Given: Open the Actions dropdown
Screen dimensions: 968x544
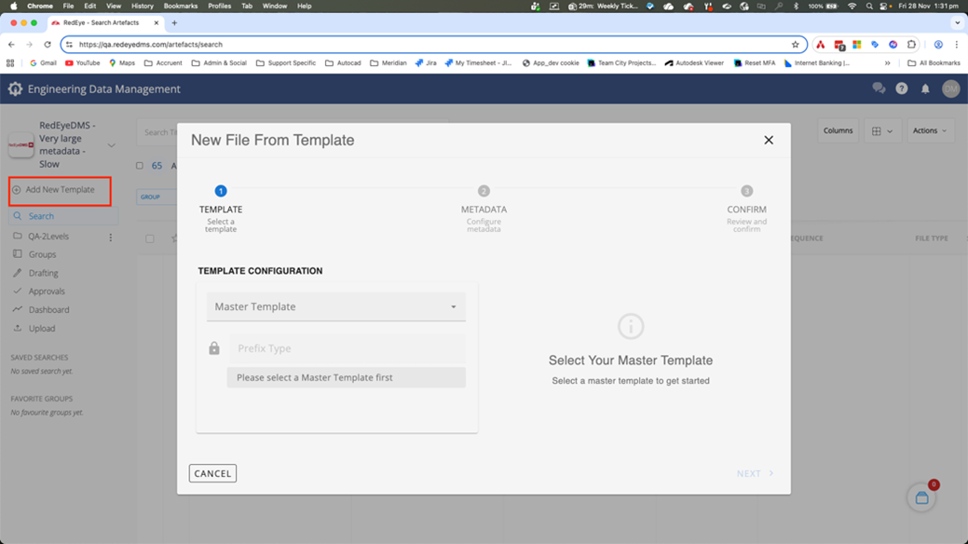Looking at the screenshot, I should [929, 131].
